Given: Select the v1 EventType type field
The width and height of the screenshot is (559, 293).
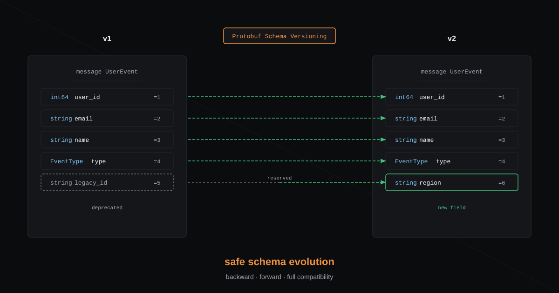Looking at the screenshot, I should [x=107, y=161].
